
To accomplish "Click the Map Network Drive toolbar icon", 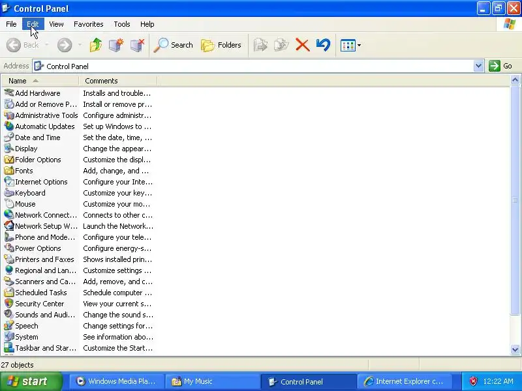I will pyautogui.click(x=116, y=45).
